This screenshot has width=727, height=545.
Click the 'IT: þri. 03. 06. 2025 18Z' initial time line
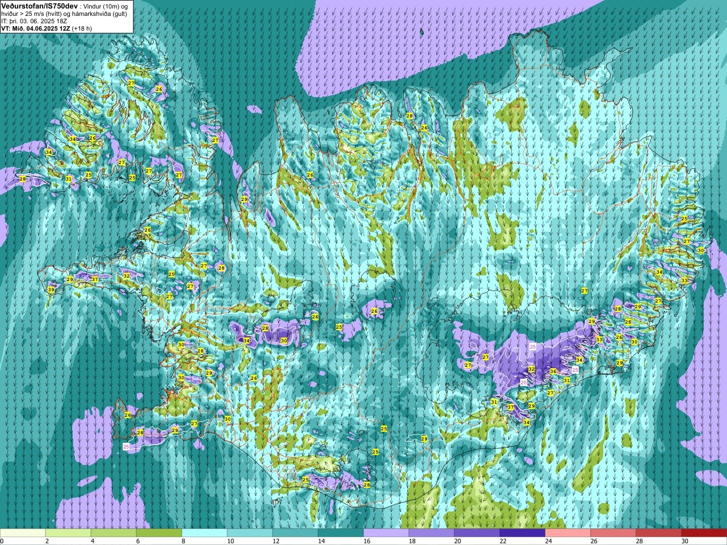(34, 21)
